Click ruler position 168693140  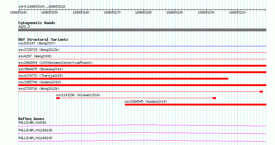18,12
